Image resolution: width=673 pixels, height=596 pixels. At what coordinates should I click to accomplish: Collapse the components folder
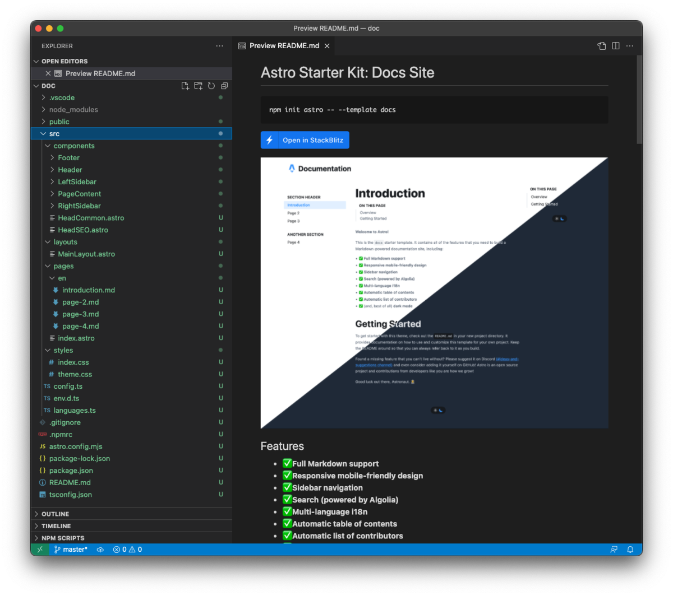pyautogui.click(x=131, y=146)
